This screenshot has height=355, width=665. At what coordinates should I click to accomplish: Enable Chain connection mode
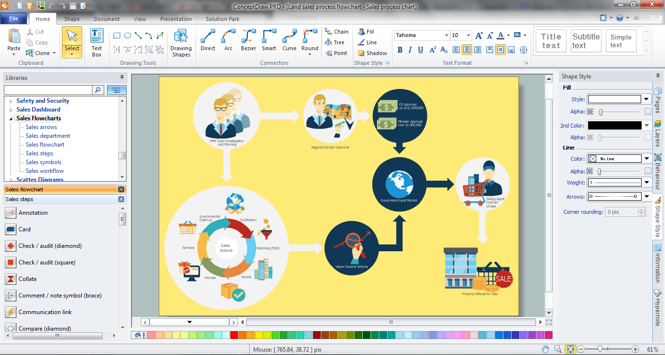[337, 32]
